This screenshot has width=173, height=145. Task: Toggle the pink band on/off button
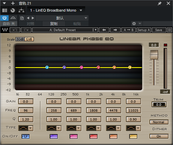74,136
